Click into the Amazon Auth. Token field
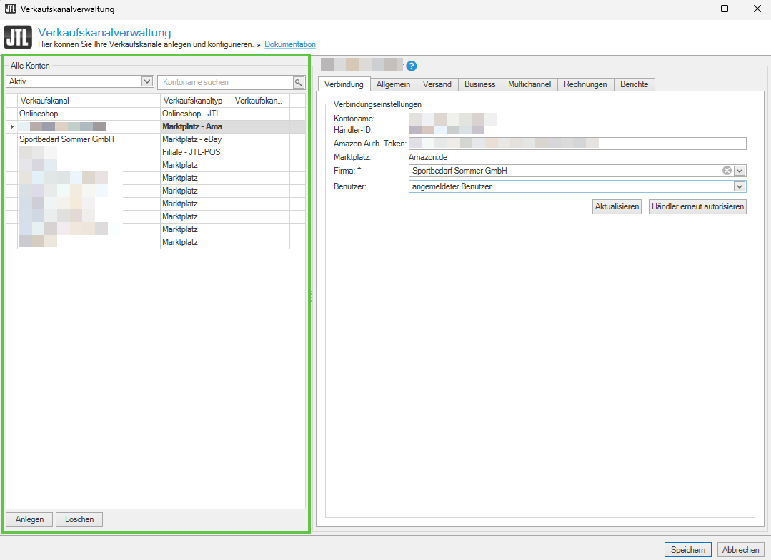 577,144
